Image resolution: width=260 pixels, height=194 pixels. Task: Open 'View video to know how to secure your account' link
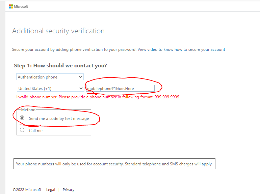tap(181, 50)
